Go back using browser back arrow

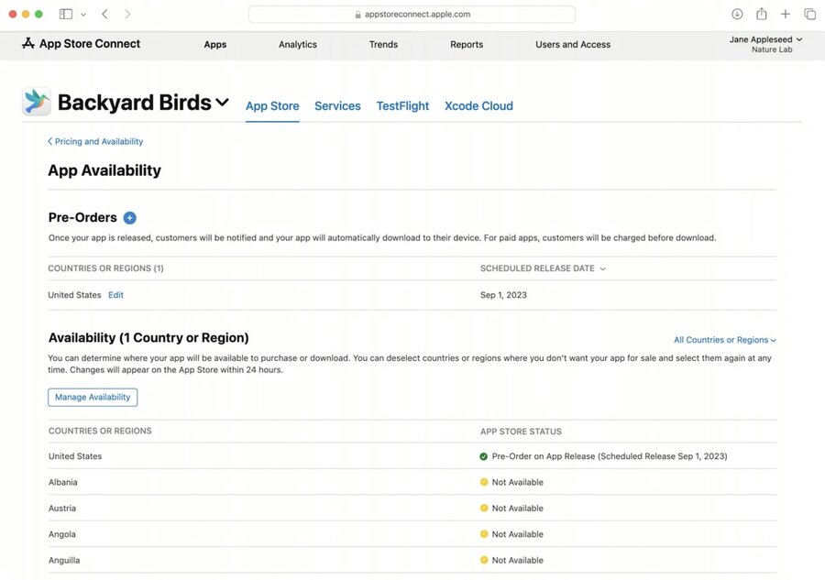tap(104, 14)
